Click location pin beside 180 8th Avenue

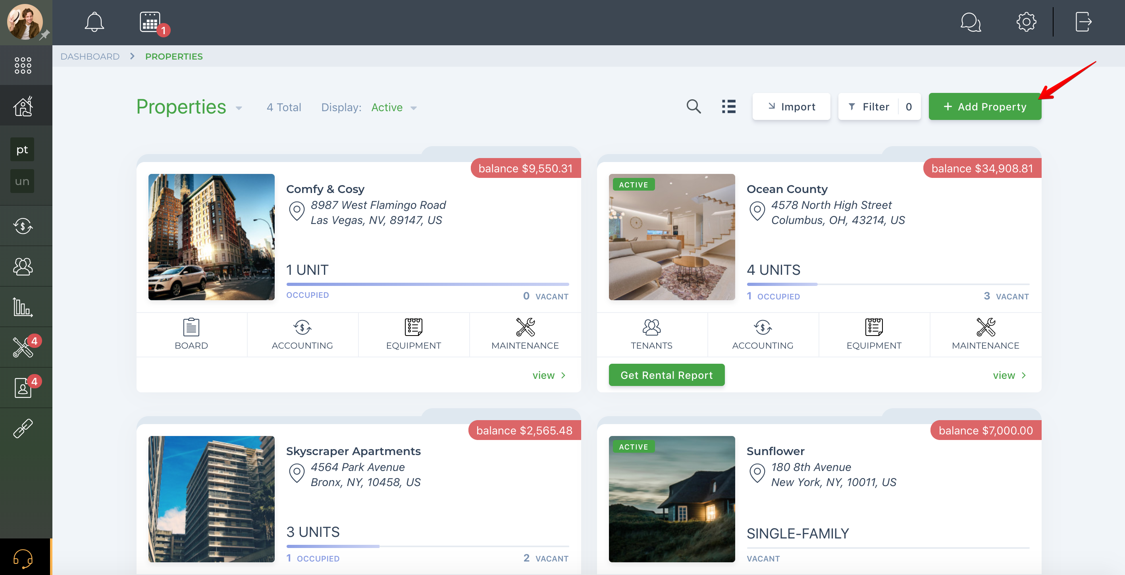757,473
